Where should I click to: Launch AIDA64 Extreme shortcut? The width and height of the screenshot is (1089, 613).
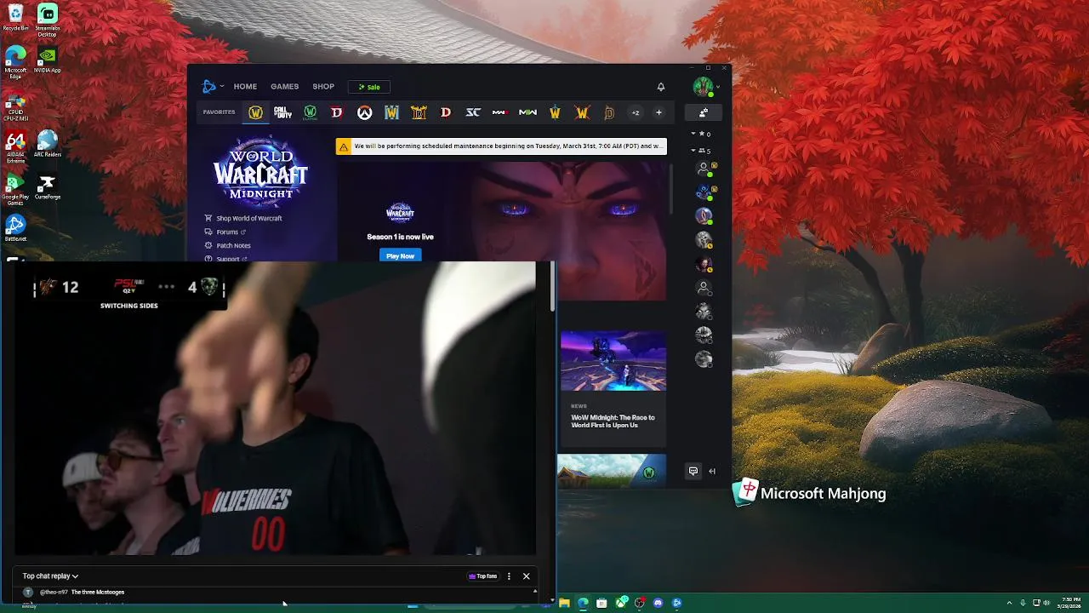[15, 146]
